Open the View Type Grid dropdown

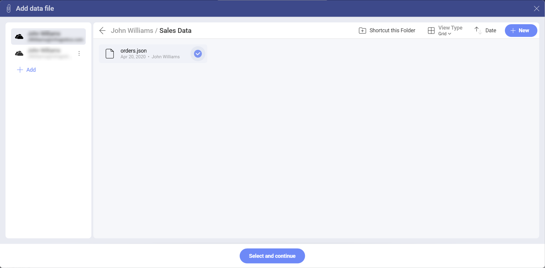click(445, 30)
